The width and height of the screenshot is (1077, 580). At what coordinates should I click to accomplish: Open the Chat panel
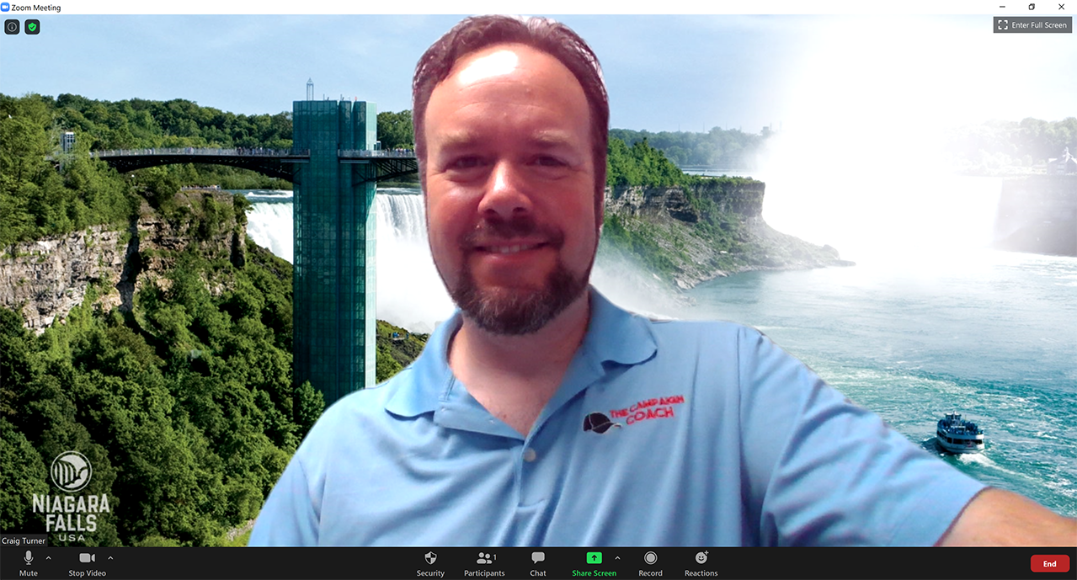coord(538,563)
